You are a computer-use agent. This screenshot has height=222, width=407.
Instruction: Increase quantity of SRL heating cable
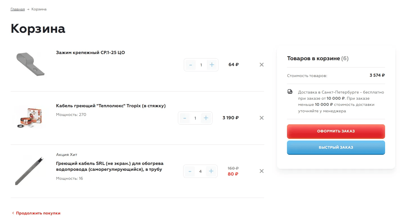click(211, 171)
